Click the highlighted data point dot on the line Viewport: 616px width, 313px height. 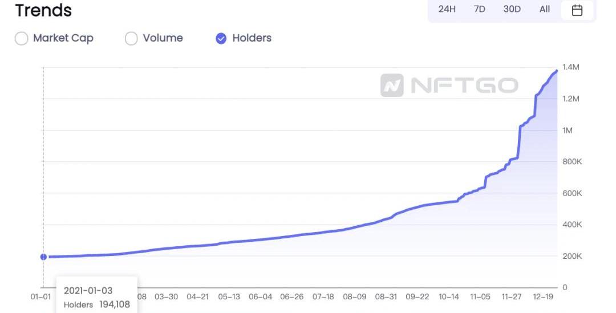tap(43, 257)
